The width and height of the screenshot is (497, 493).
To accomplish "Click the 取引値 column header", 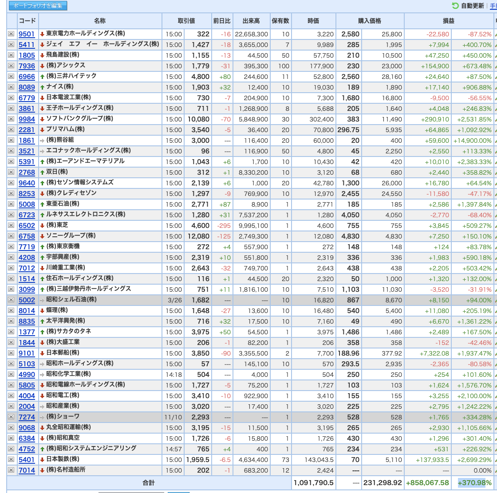I will pyautogui.click(x=187, y=21).
